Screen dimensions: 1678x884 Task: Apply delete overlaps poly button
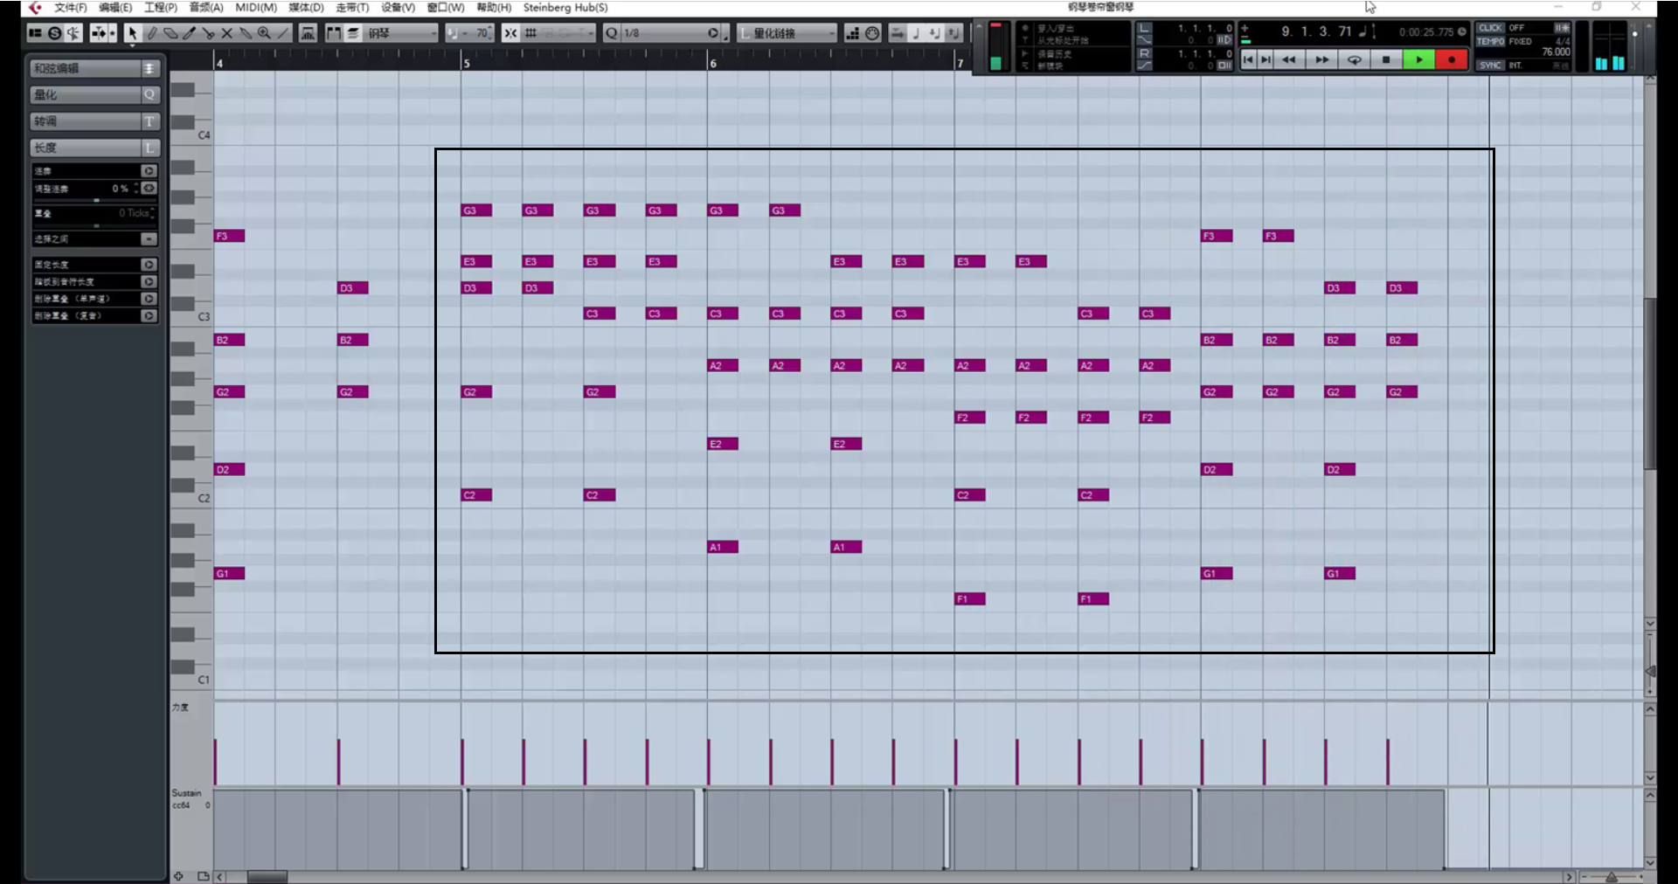149,315
